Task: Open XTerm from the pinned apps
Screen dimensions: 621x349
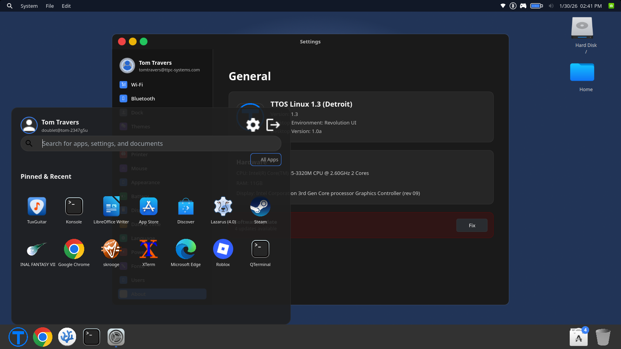Action: pos(149,249)
